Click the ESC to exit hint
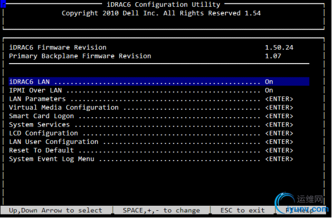 pos(242,210)
